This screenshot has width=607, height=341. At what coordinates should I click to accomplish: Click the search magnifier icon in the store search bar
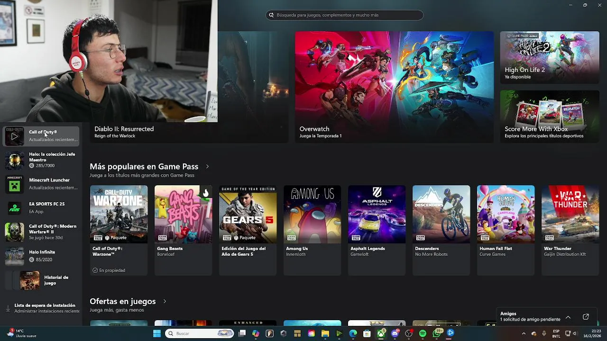[272, 15]
